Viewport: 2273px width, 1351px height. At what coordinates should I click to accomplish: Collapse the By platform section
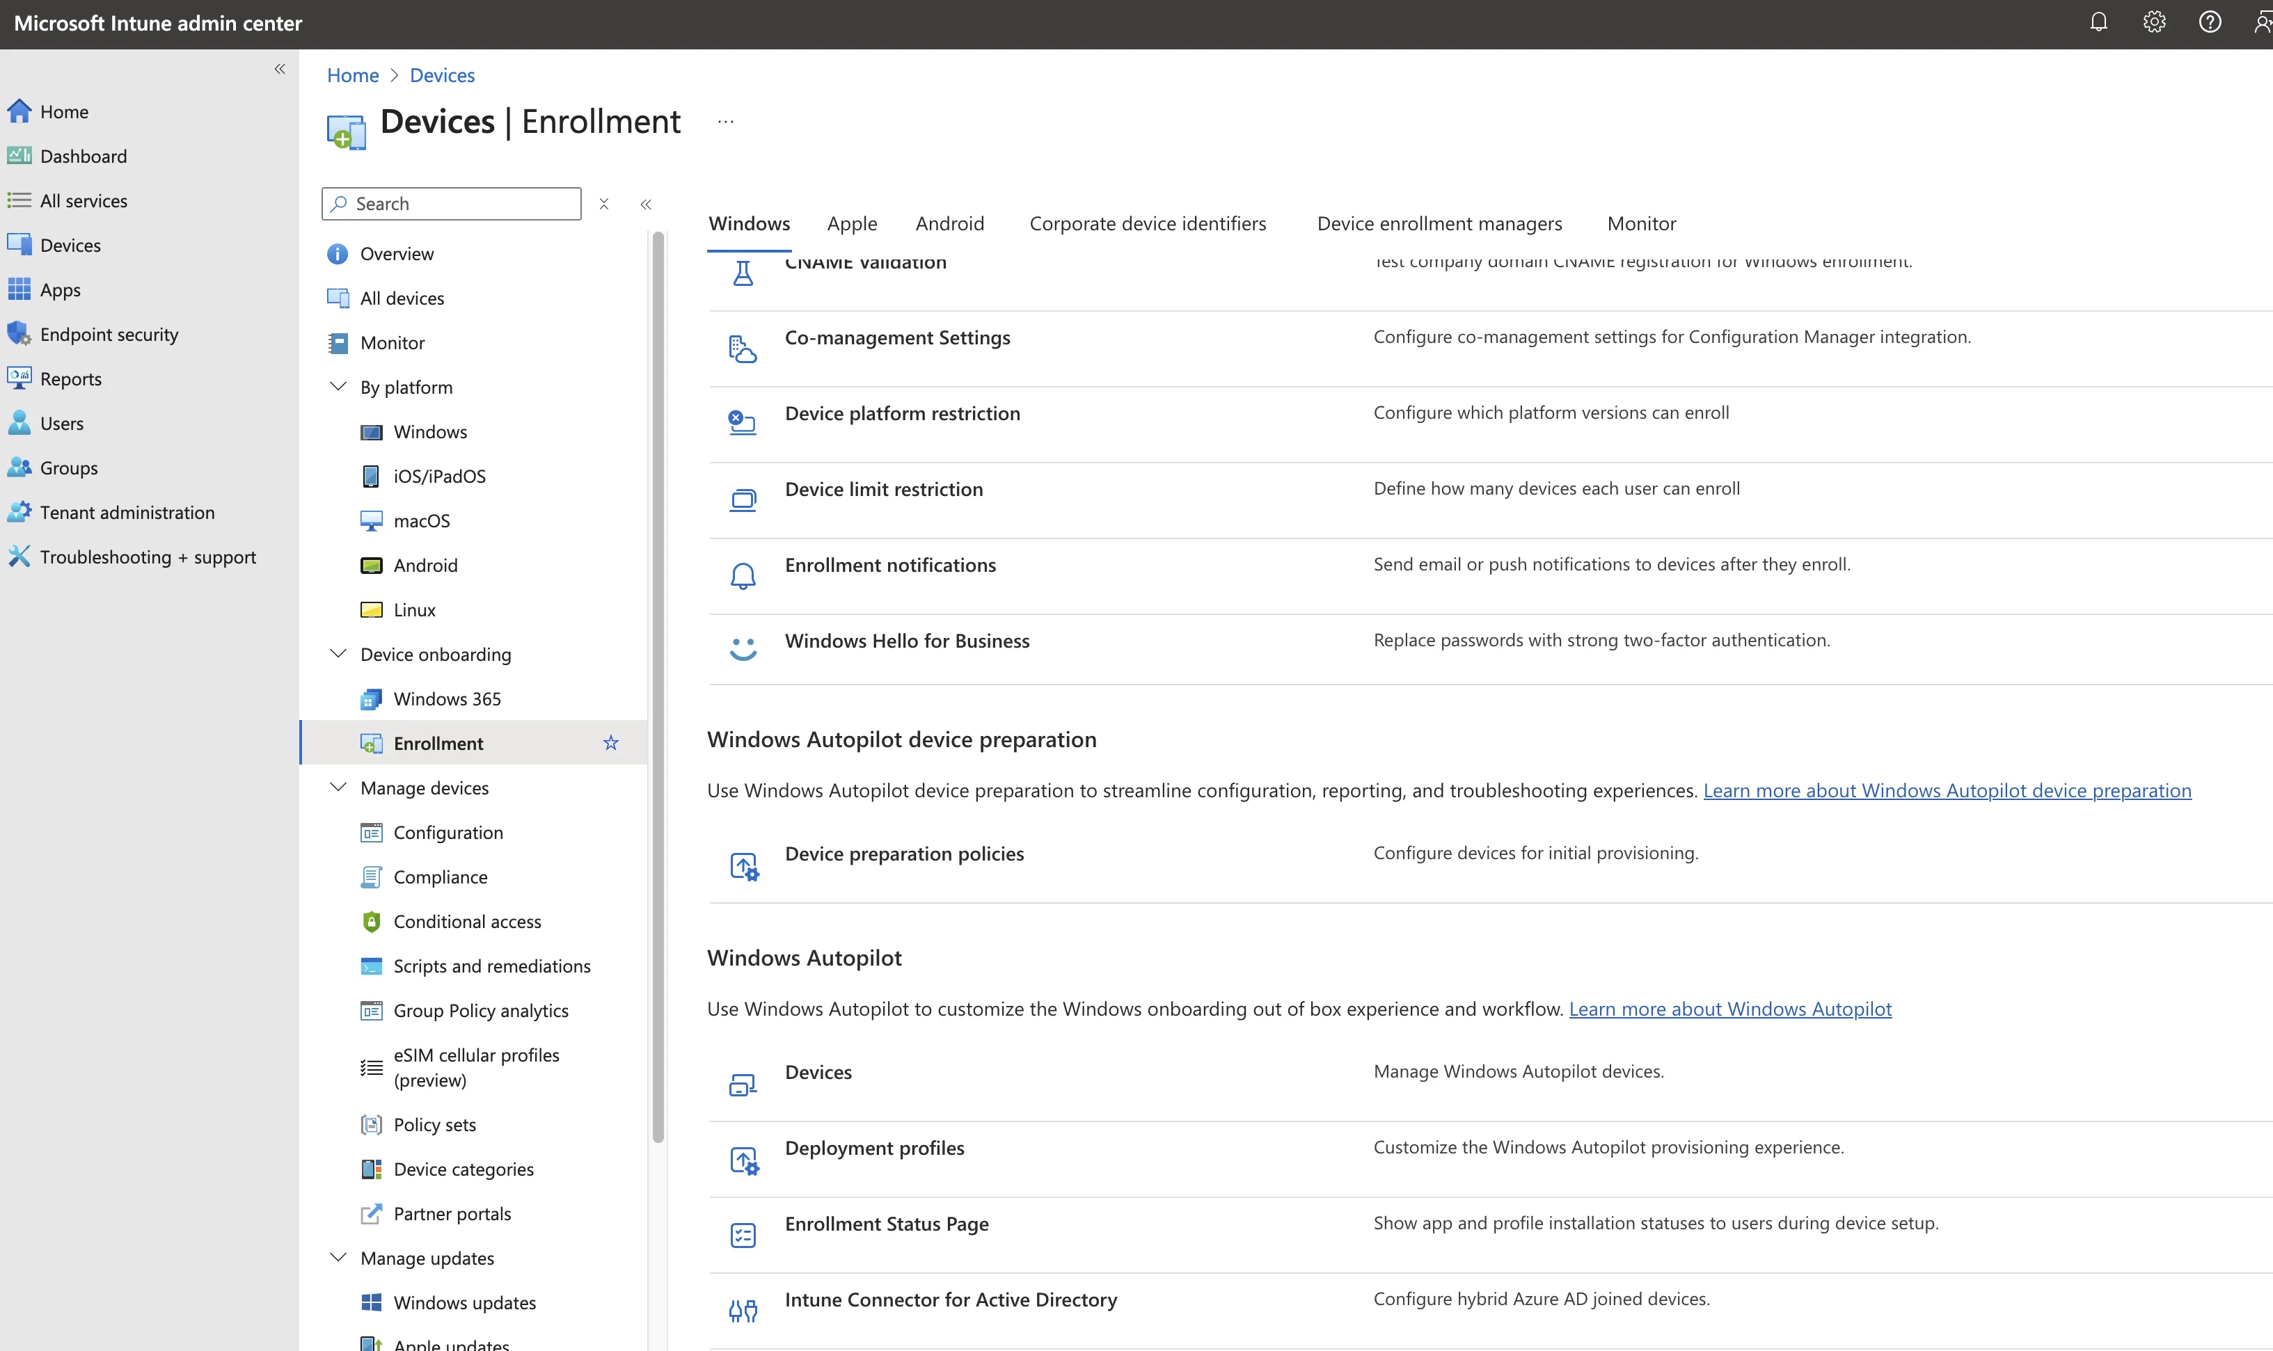pyautogui.click(x=338, y=387)
